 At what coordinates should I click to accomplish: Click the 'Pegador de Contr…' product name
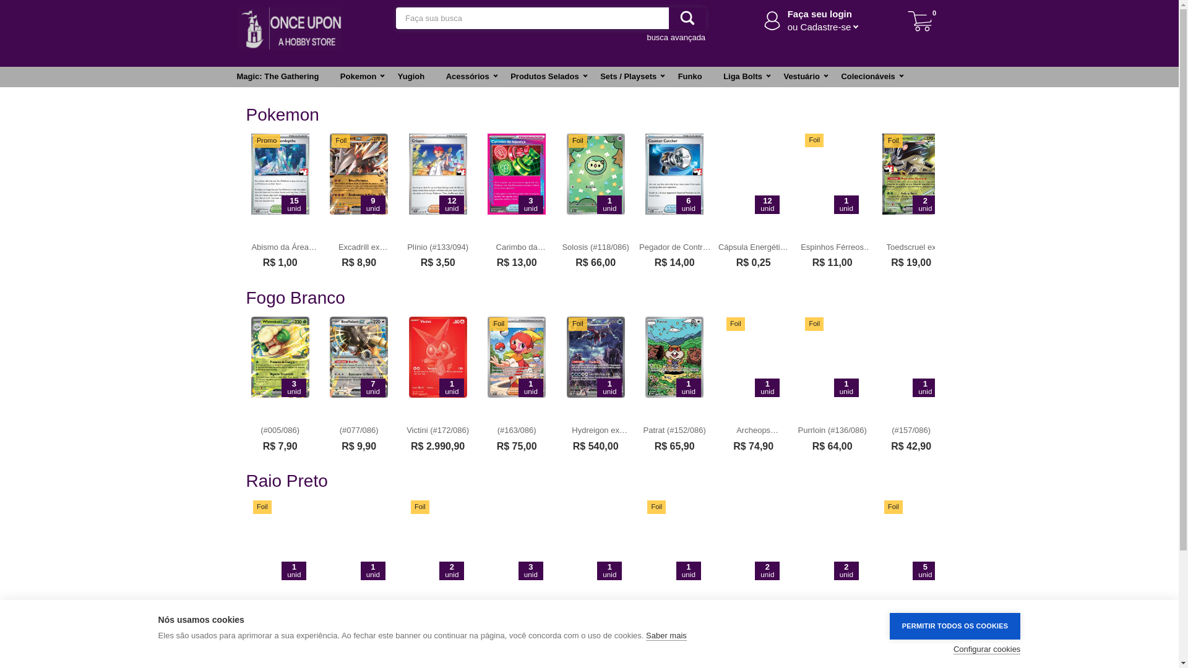(x=674, y=247)
